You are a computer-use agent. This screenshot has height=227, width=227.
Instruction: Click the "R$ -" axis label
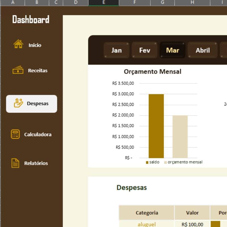tap(129, 158)
